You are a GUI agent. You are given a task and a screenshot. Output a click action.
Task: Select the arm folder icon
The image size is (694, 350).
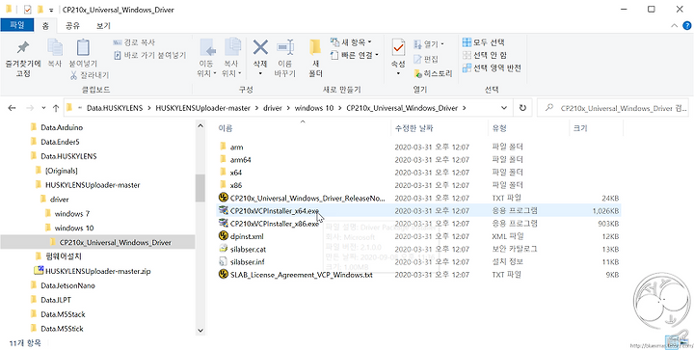pos(223,147)
